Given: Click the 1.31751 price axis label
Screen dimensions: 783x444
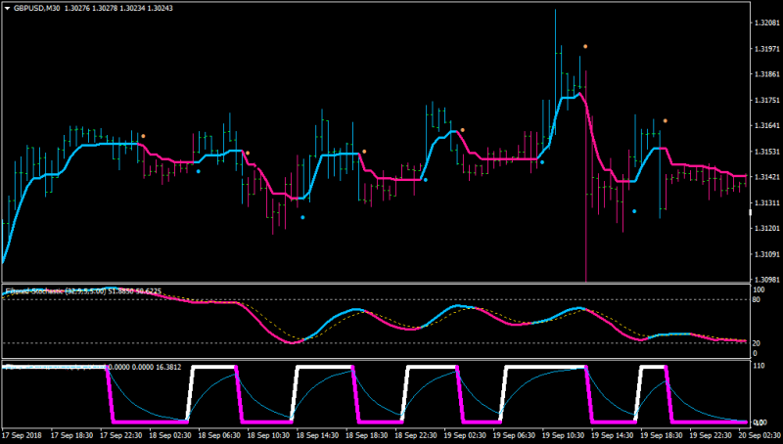Looking at the screenshot, I should (767, 101).
